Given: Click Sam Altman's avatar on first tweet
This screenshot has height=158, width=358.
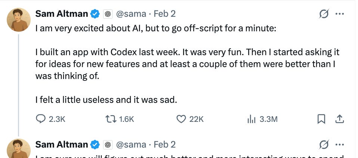Looking at the screenshot, I should click(19, 20).
